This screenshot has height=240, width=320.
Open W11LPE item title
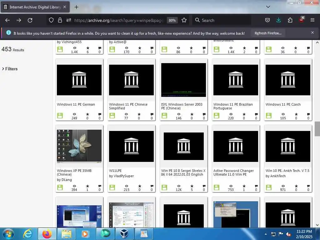[115, 171]
